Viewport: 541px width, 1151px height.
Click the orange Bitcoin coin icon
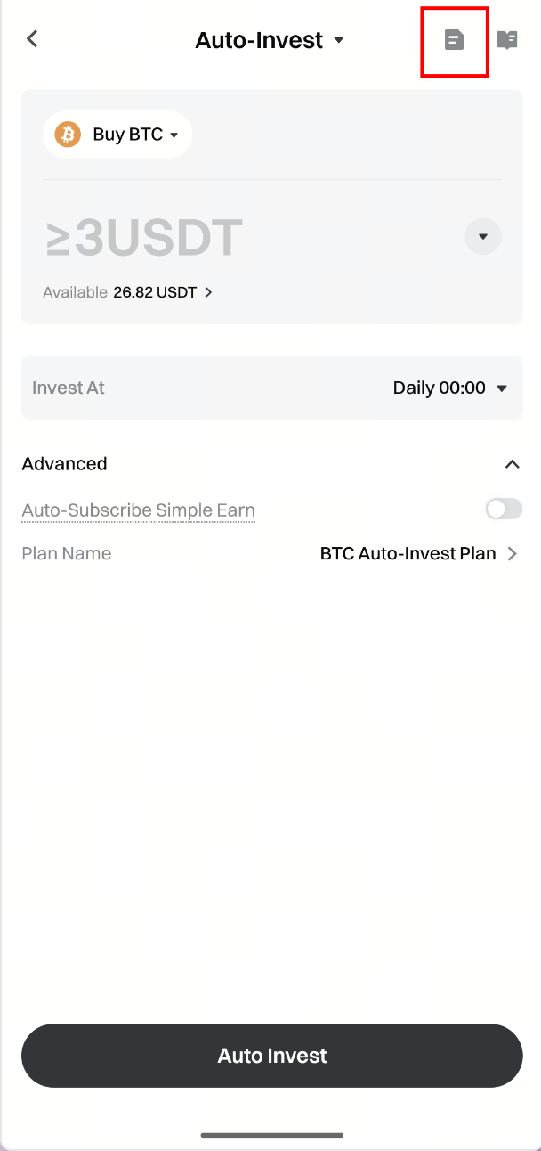pyautogui.click(x=68, y=135)
